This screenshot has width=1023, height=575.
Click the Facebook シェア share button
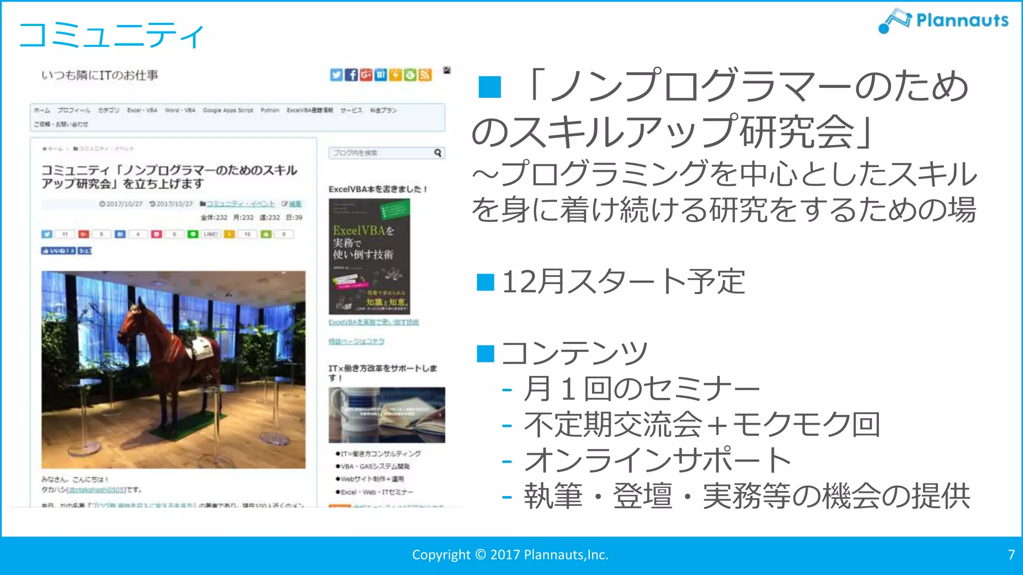(x=85, y=251)
